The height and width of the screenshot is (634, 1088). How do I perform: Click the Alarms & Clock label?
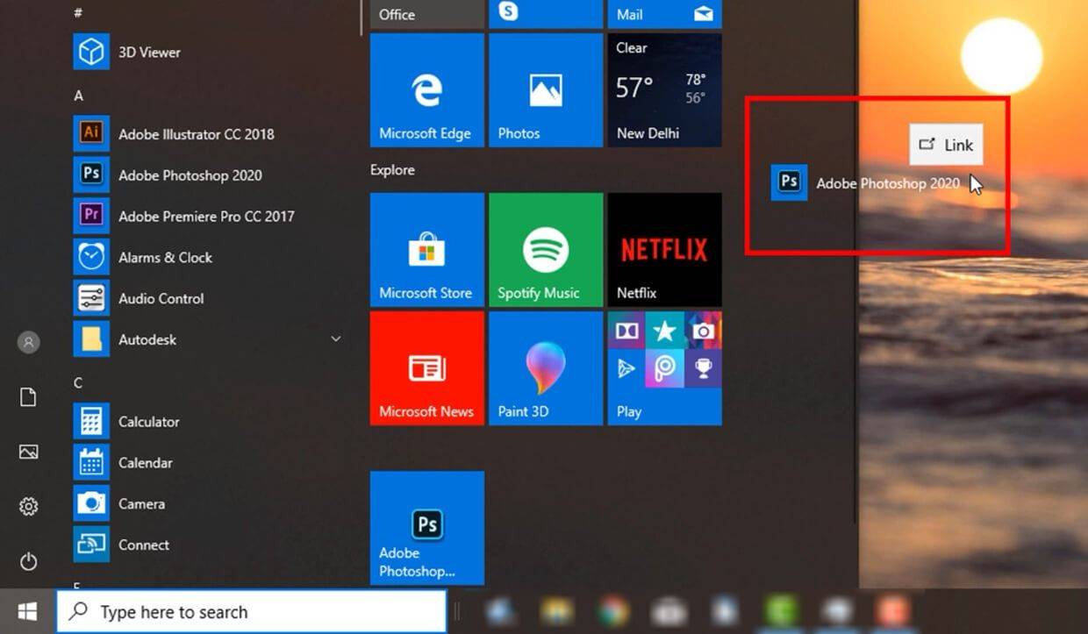point(166,258)
